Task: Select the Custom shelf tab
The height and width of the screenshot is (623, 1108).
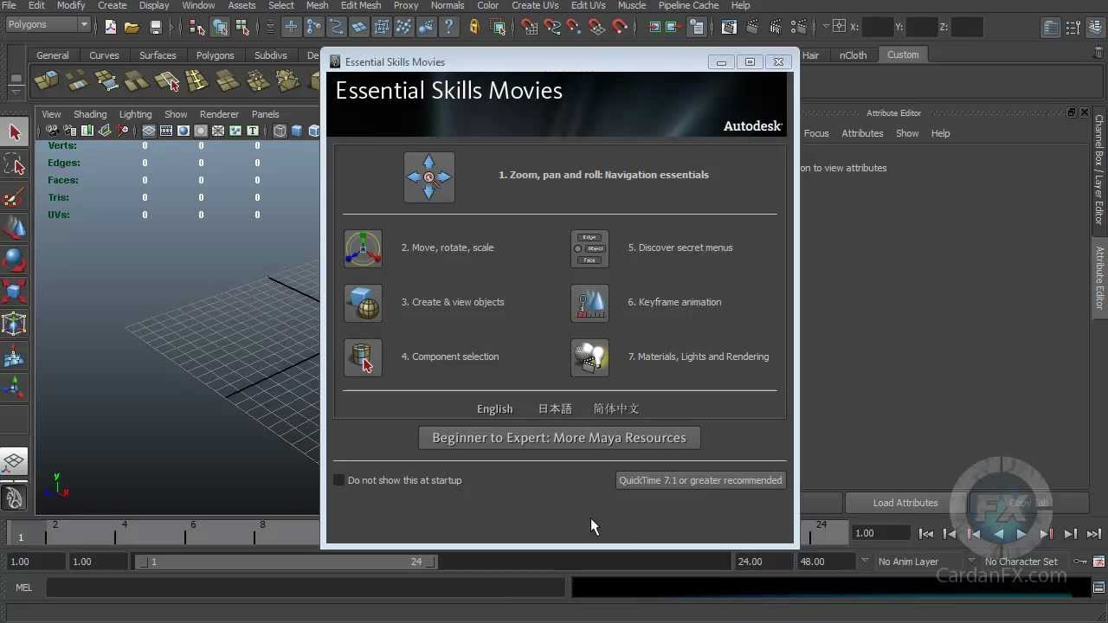Action: pos(903,55)
